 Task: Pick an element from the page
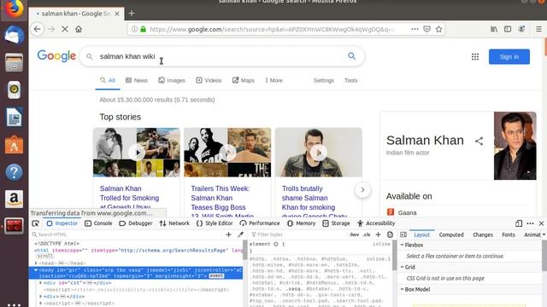[x=36, y=223]
